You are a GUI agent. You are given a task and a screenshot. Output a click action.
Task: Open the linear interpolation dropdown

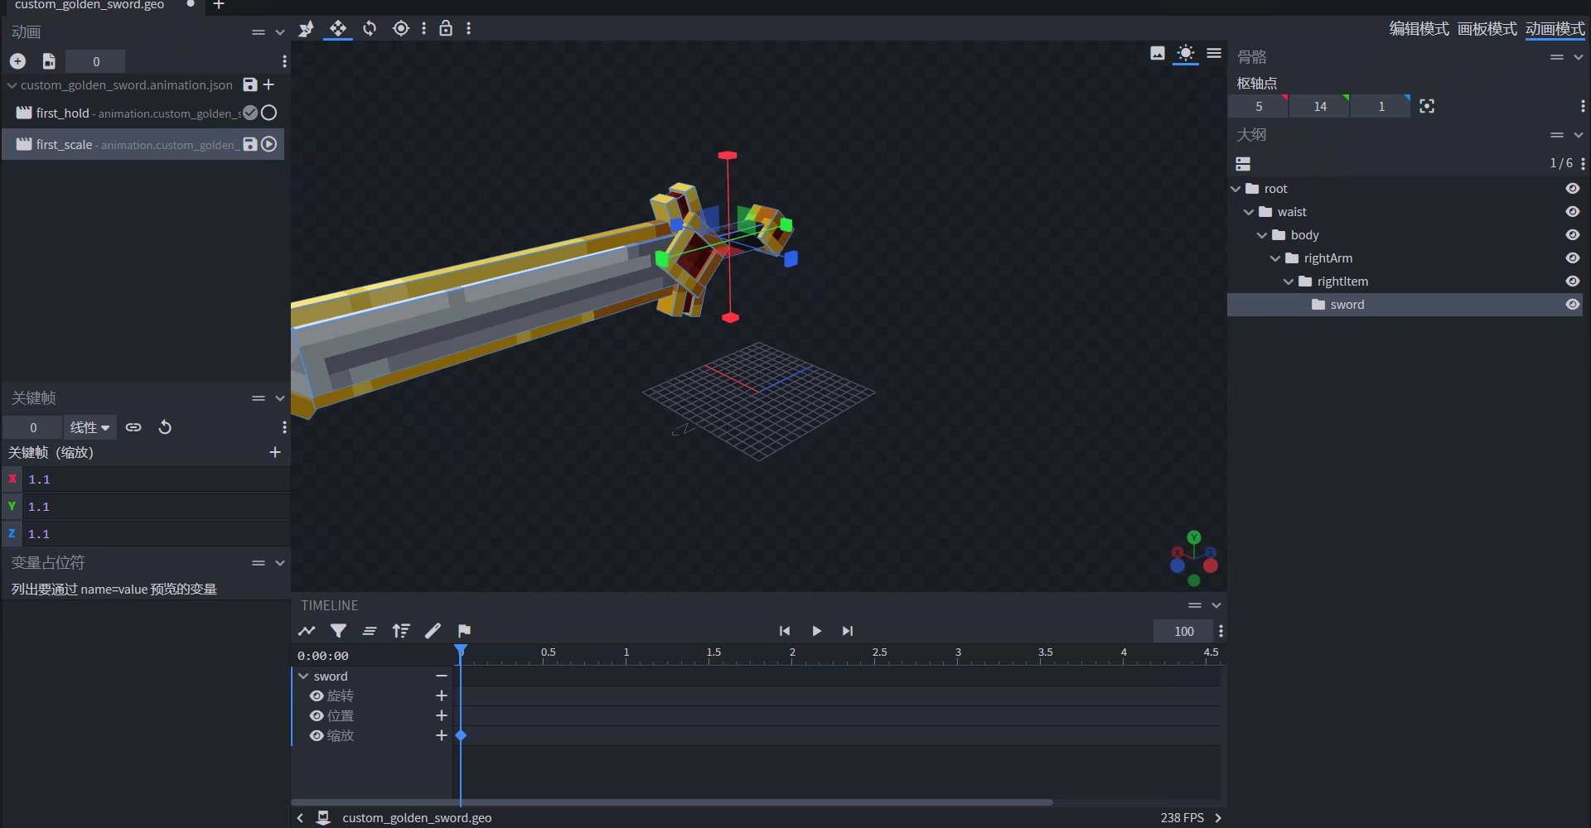point(89,427)
